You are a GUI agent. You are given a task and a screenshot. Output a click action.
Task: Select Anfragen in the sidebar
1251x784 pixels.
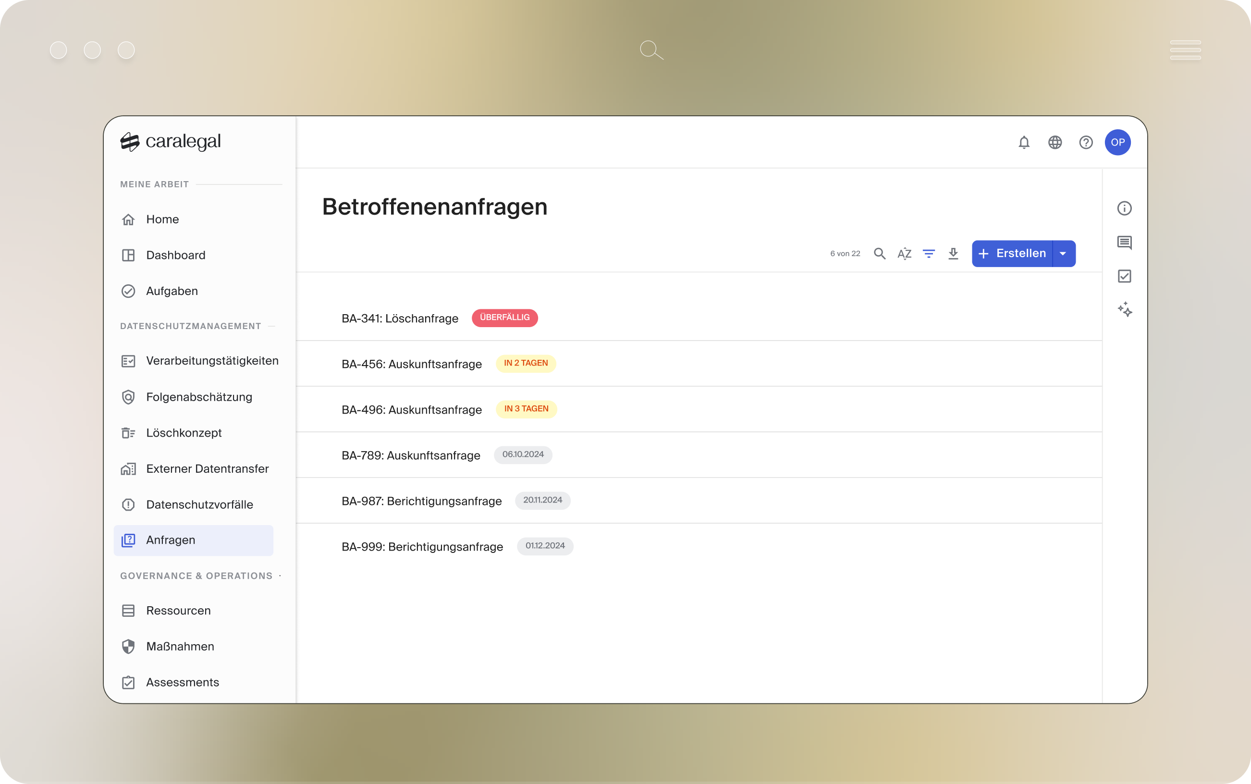[x=171, y=540]
